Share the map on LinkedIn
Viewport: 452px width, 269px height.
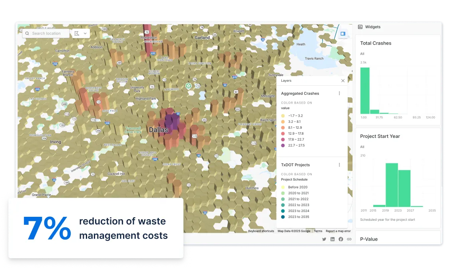coord(333,239)
